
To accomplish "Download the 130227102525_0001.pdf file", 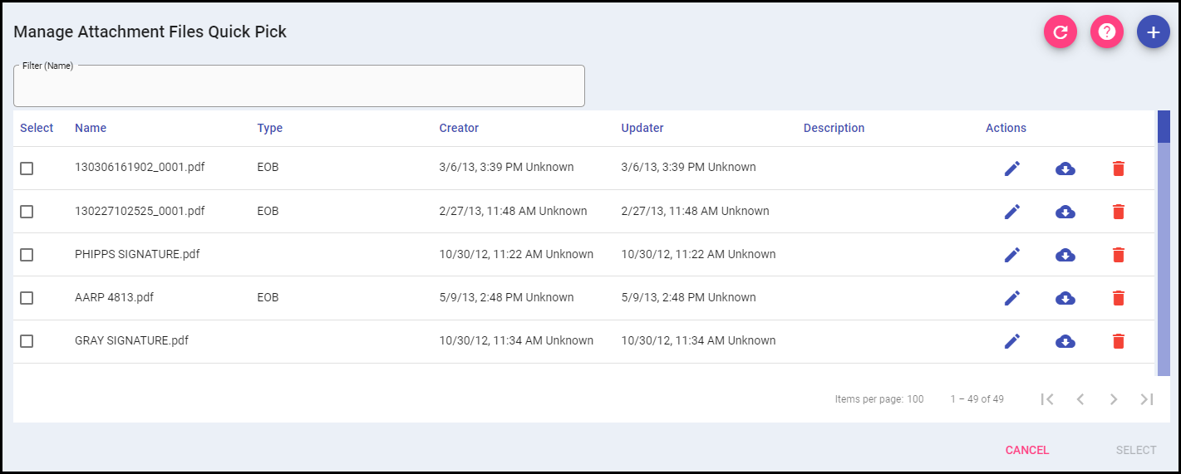I will pos(1065,212).
